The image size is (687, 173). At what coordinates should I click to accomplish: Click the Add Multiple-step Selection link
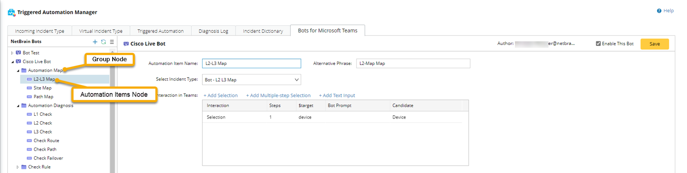pyautogui.click(x=278, y=95)
